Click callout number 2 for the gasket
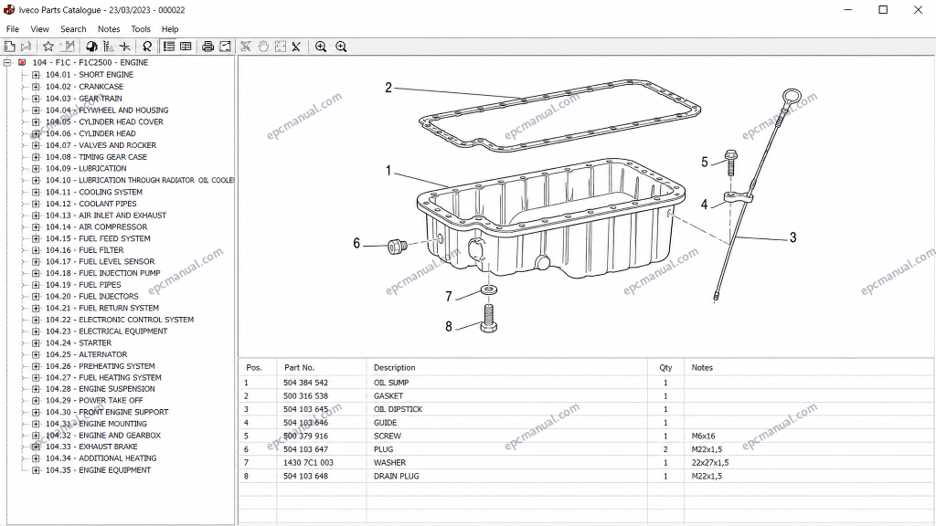 click(388, 88)
